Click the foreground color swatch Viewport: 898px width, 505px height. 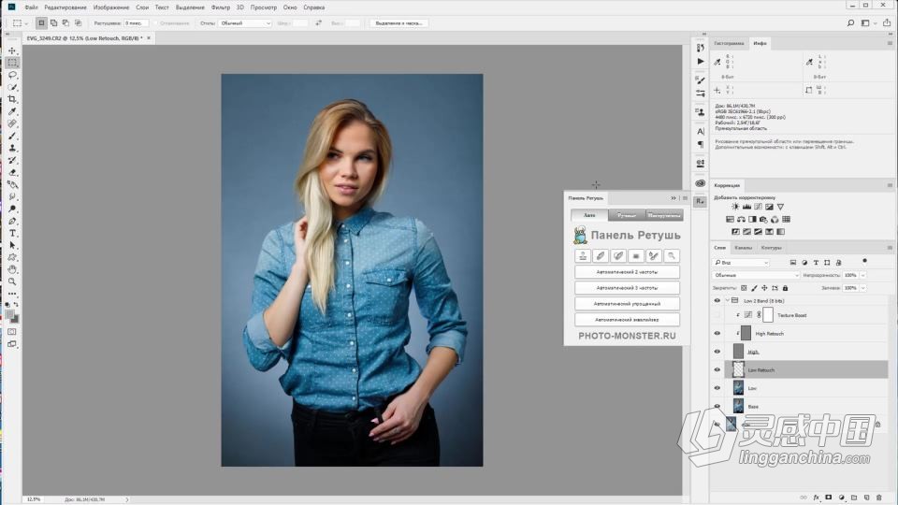click(10, 315)
